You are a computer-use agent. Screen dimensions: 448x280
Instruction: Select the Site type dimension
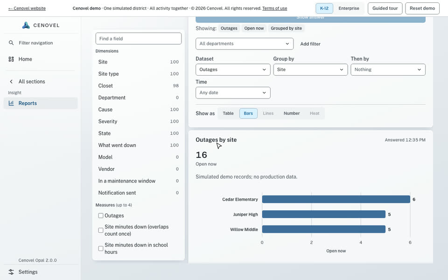coord(139,74)
